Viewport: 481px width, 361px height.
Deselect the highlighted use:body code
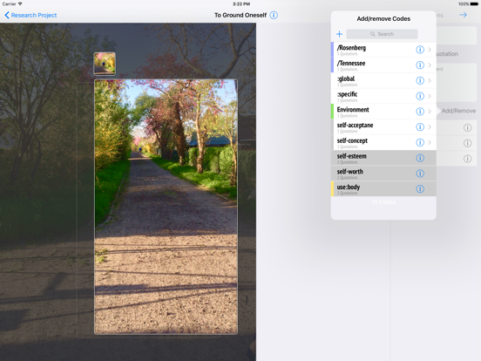(383, 189)
